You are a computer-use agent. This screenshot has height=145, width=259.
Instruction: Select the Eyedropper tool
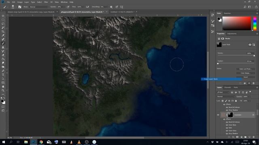coord(3,35)
